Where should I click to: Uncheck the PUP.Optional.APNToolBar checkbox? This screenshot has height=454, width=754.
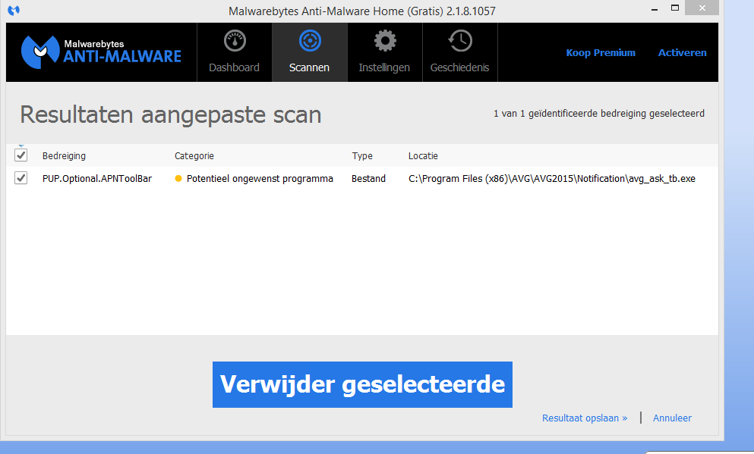pos(21,178)
